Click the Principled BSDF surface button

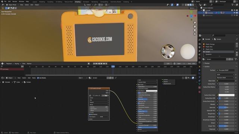coord(225,70)
